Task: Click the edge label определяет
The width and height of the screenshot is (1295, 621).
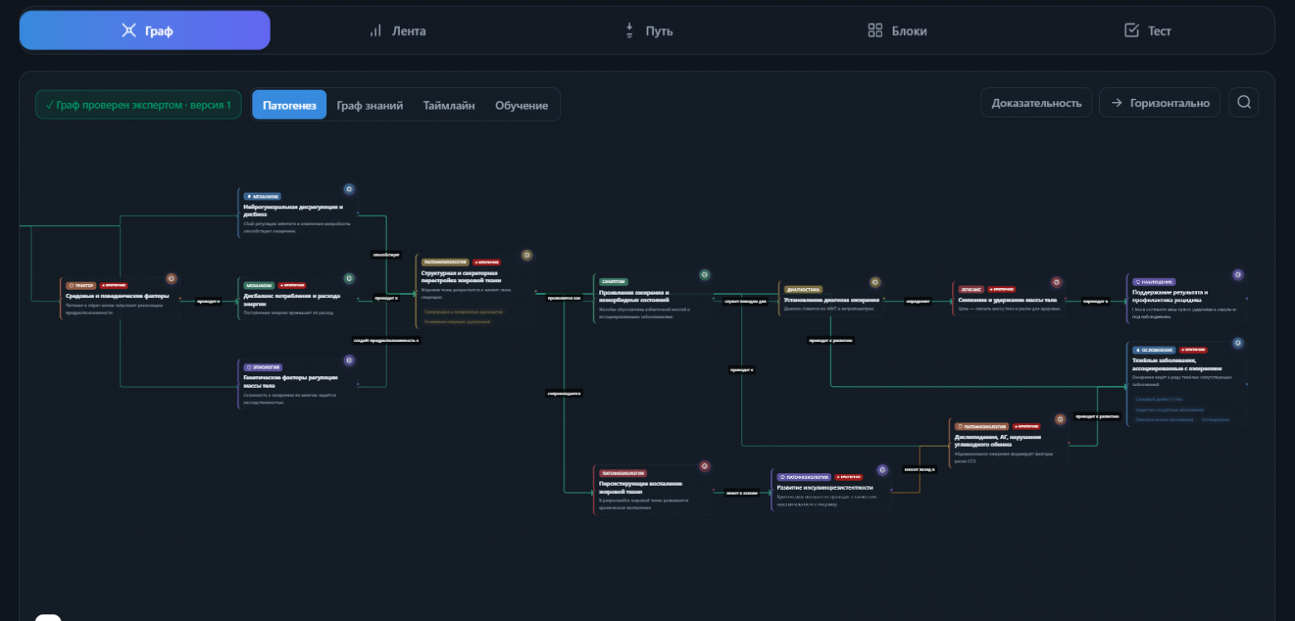Action: [x=917, y=301]
